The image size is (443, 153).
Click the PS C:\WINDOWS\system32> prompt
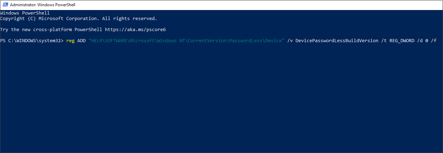[x=32, y=41]
